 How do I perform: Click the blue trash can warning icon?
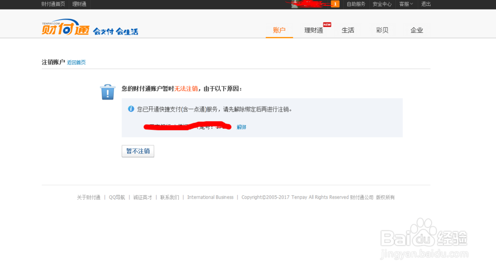108,92
